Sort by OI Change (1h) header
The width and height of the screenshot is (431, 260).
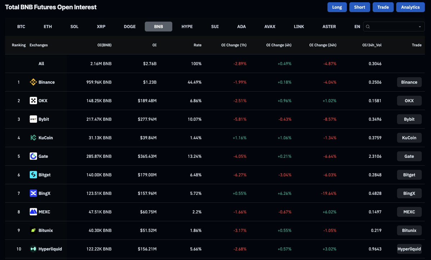pos(234,45)
